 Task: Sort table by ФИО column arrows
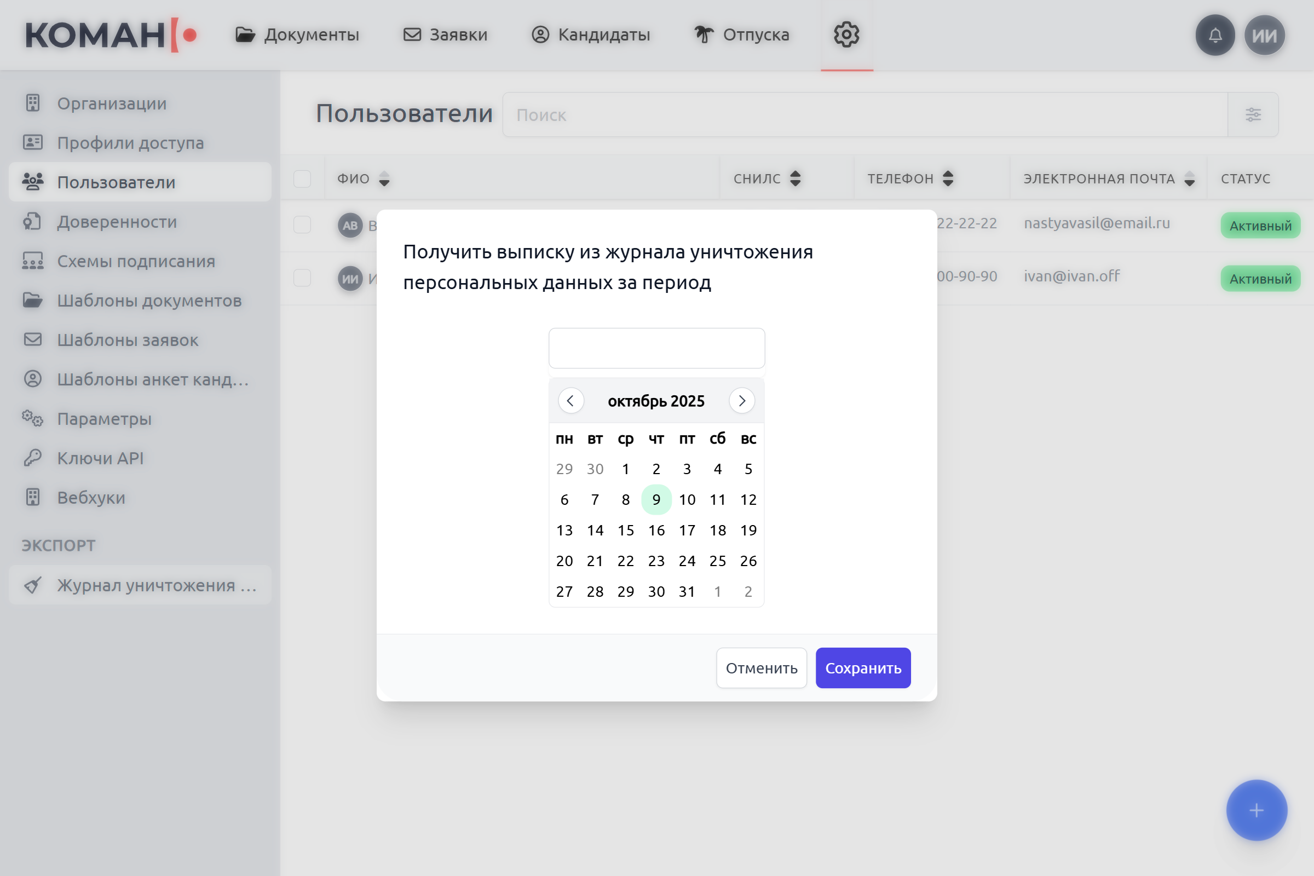[x=384, y=179]
